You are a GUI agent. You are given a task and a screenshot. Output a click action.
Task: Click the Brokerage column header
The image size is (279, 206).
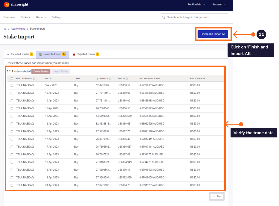click(x=198, y=78)
